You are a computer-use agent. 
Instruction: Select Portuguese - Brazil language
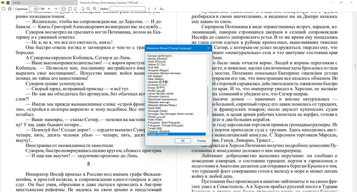click(164, 122)
